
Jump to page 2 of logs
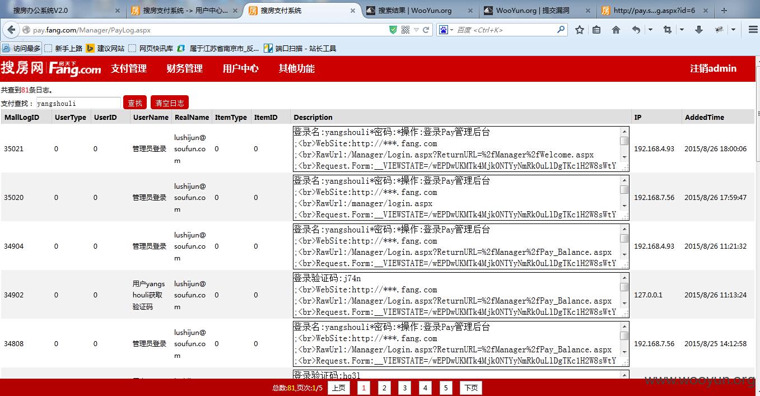pos(384,388)
